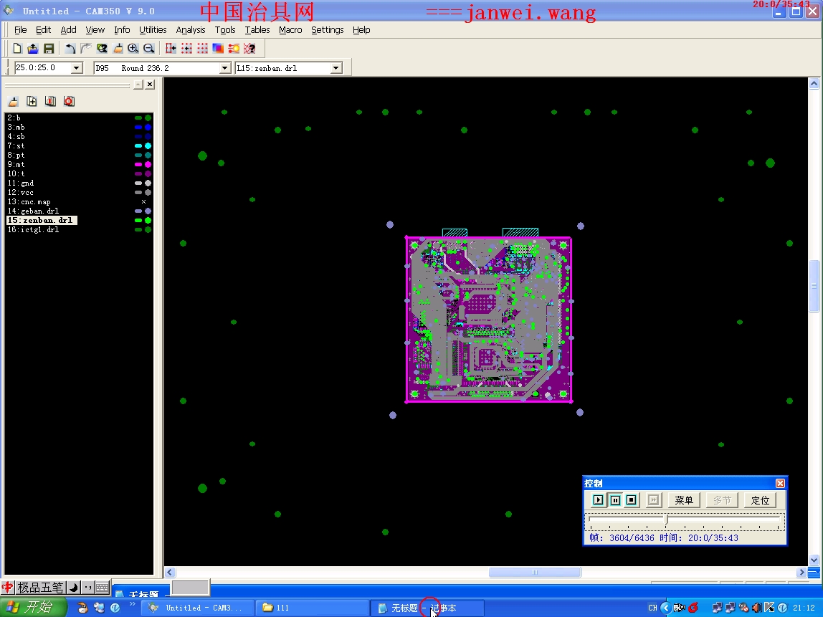This screenshot has height=617, width=823.
Task: Click the blue color bar for 3:mb
Action: tap(138, 128)
